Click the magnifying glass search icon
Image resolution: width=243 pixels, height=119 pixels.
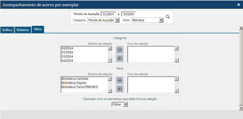click(168, 17)
